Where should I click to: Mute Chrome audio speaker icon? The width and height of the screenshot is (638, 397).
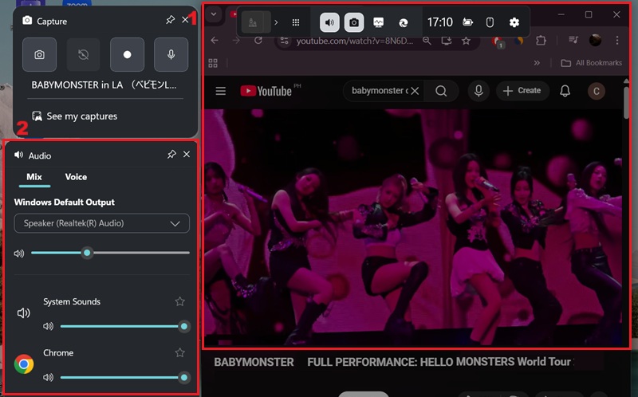[x=49, y=378]
